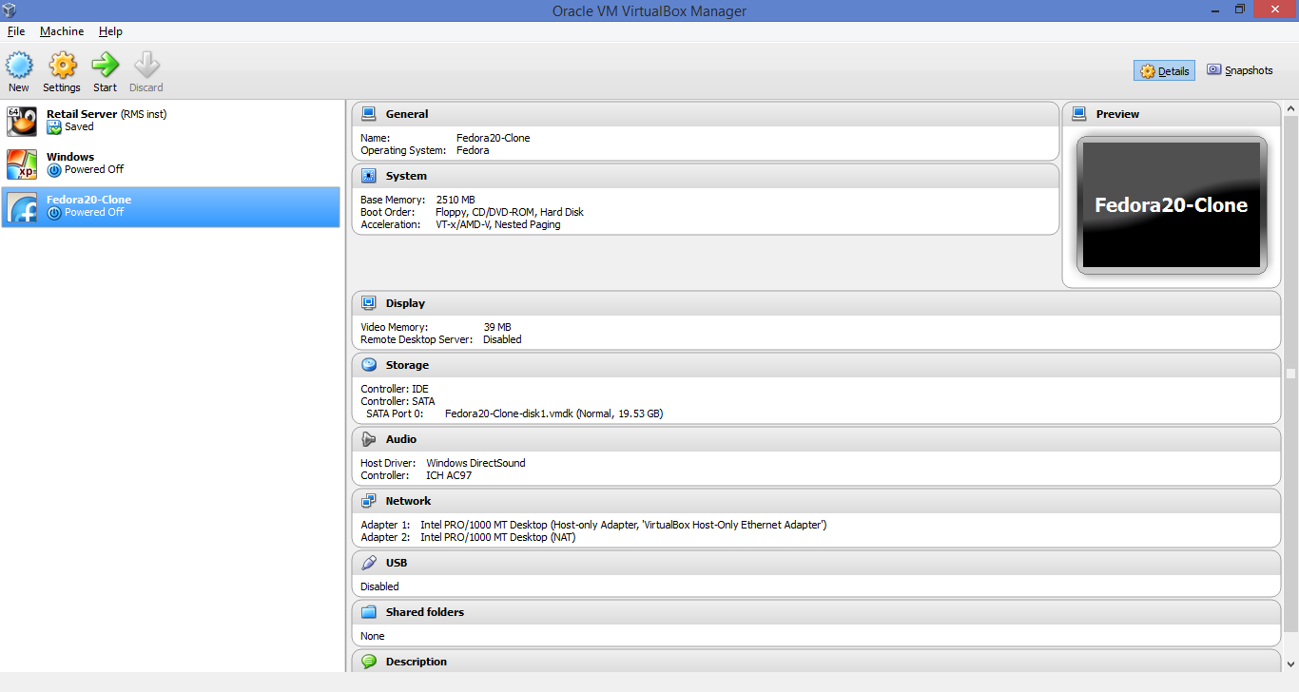This screenshot has height=692, width=1299.
Task: Open USB settings via header link
Action: coord(397,563)
